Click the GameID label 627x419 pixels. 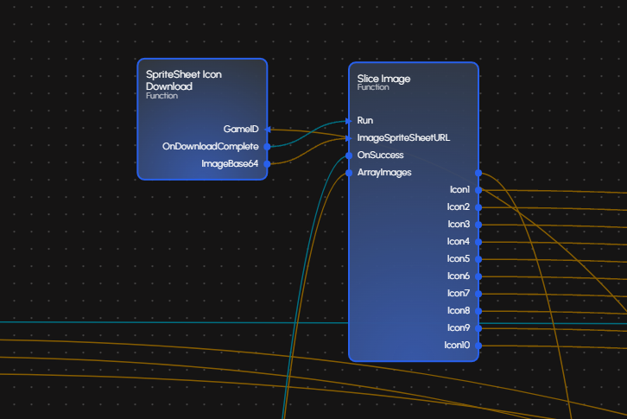241,129
